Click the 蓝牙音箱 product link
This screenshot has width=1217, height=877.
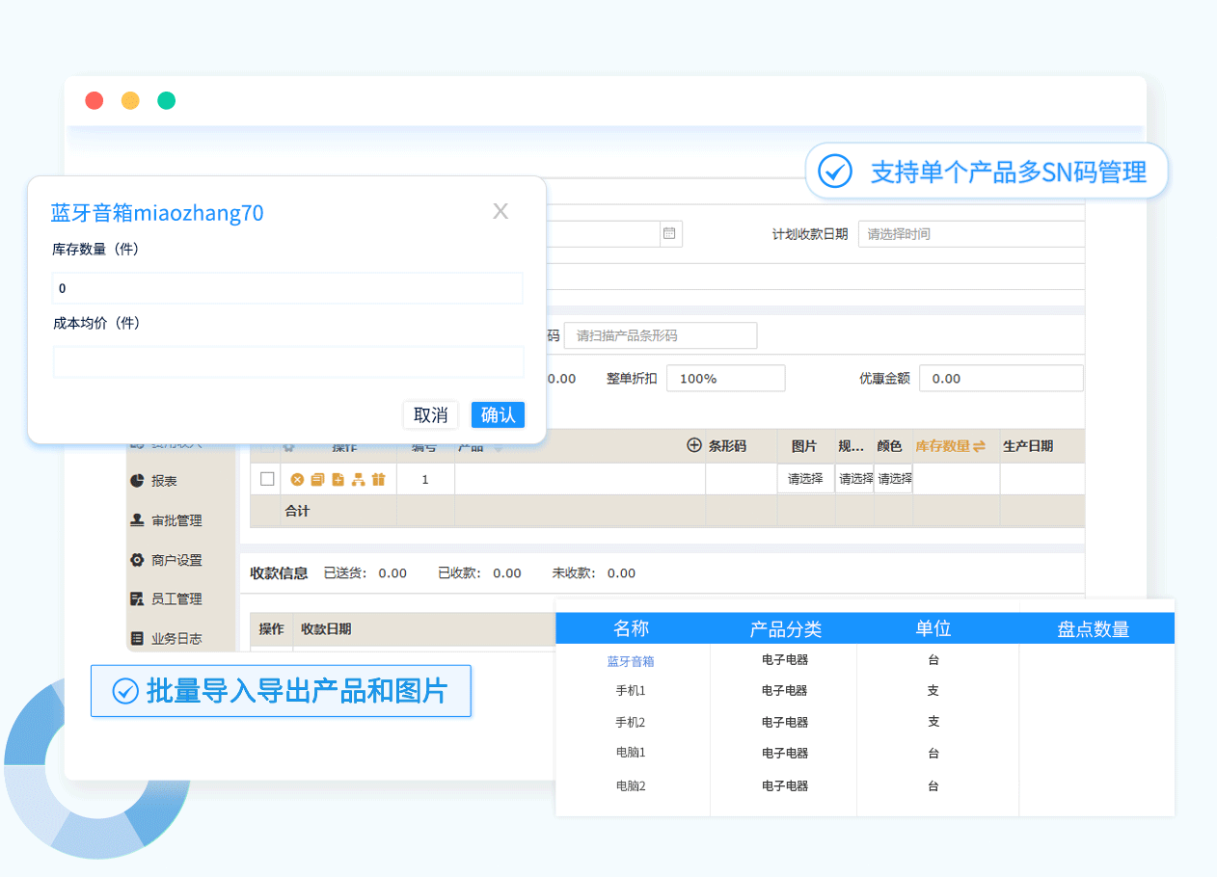point(631,661)
